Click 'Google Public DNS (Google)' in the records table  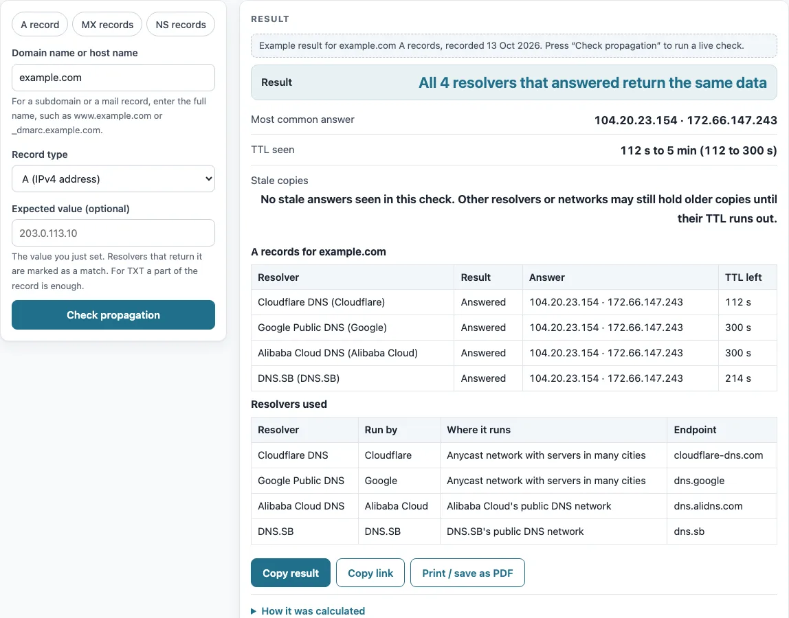point(322,328)
